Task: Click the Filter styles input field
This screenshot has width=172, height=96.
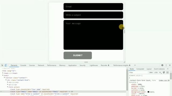Action: [138, 73]
